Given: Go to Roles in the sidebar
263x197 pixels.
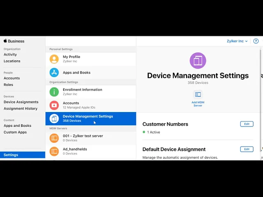Looking at the screenshot, I should [8, 85].
